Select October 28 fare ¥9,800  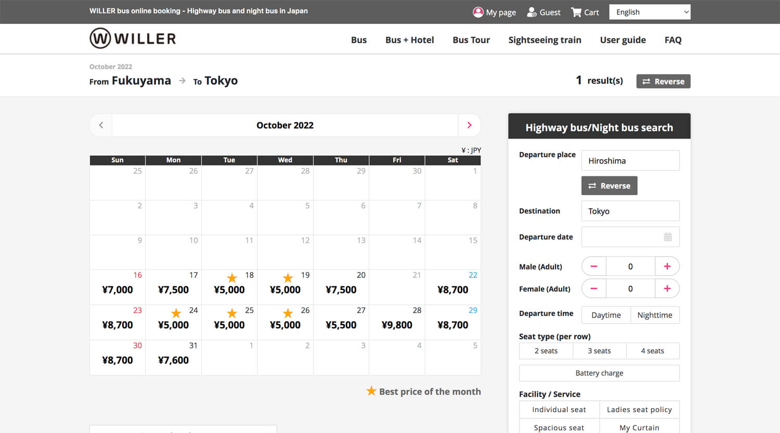(x=397, y=325)
